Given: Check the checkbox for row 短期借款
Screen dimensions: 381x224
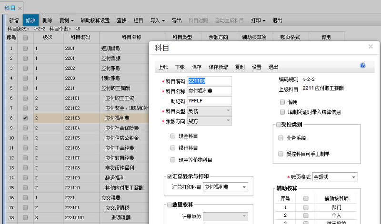Looking at the screenshot, I should tap(25, 49).
